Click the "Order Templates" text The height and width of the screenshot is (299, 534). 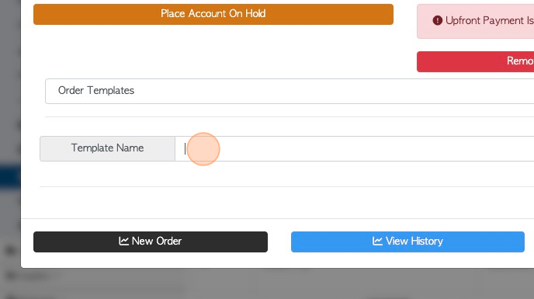(x=96, y=90)
